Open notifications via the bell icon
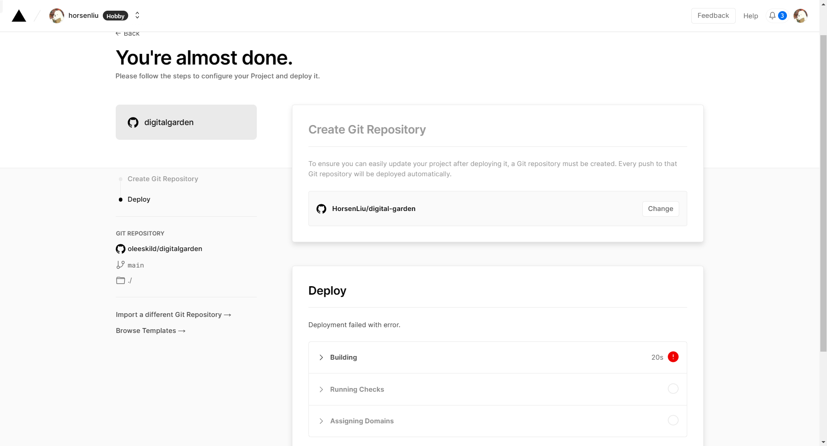 pyautogui.click(x=772, y=15)
